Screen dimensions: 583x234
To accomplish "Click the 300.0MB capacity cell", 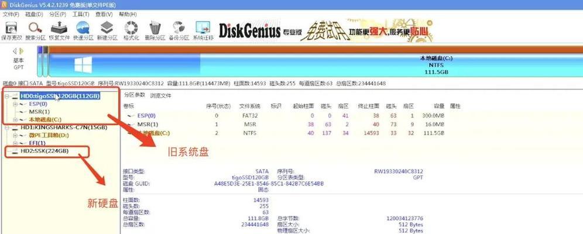I will click(x=433, y=115).
